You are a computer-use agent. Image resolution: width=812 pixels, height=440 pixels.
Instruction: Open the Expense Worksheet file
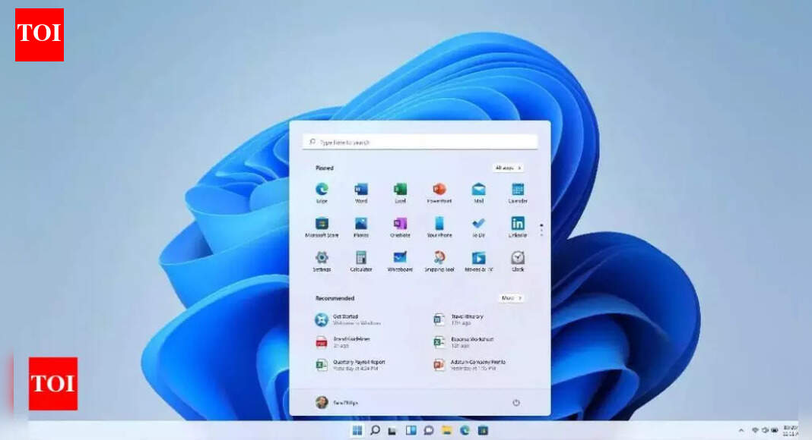tap(463, 342)
